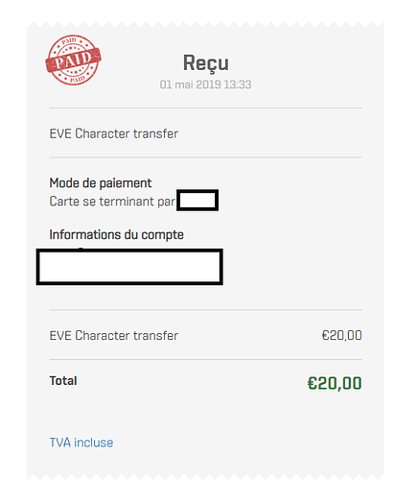Click the green total amount €20,00

(335, 383)
